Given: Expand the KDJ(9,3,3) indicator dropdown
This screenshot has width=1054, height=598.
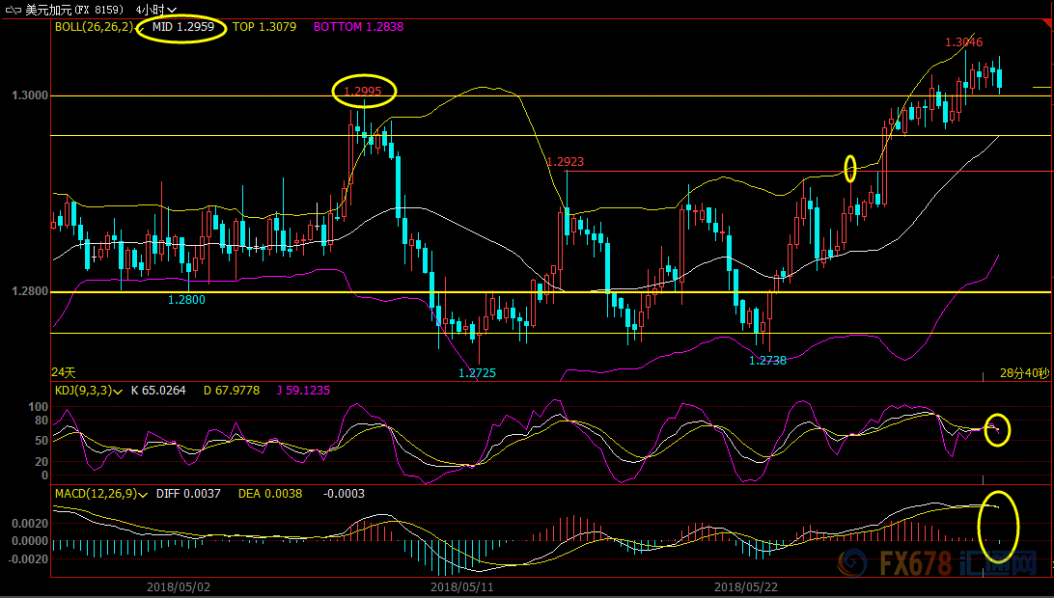Looking at the screenshot, I should pyautogui.click(x=118, y=391).
